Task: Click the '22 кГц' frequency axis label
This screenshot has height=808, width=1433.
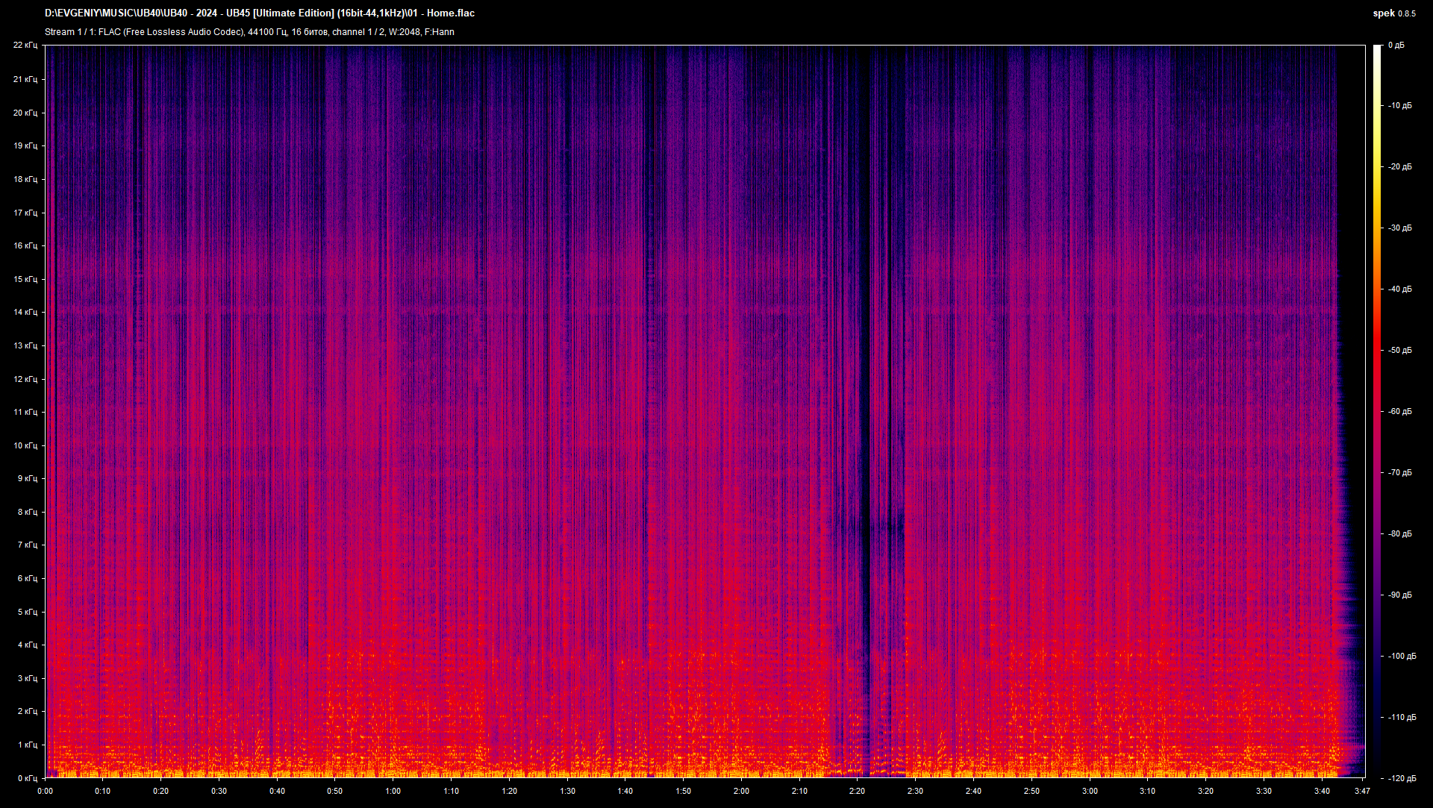Action: 25,46
